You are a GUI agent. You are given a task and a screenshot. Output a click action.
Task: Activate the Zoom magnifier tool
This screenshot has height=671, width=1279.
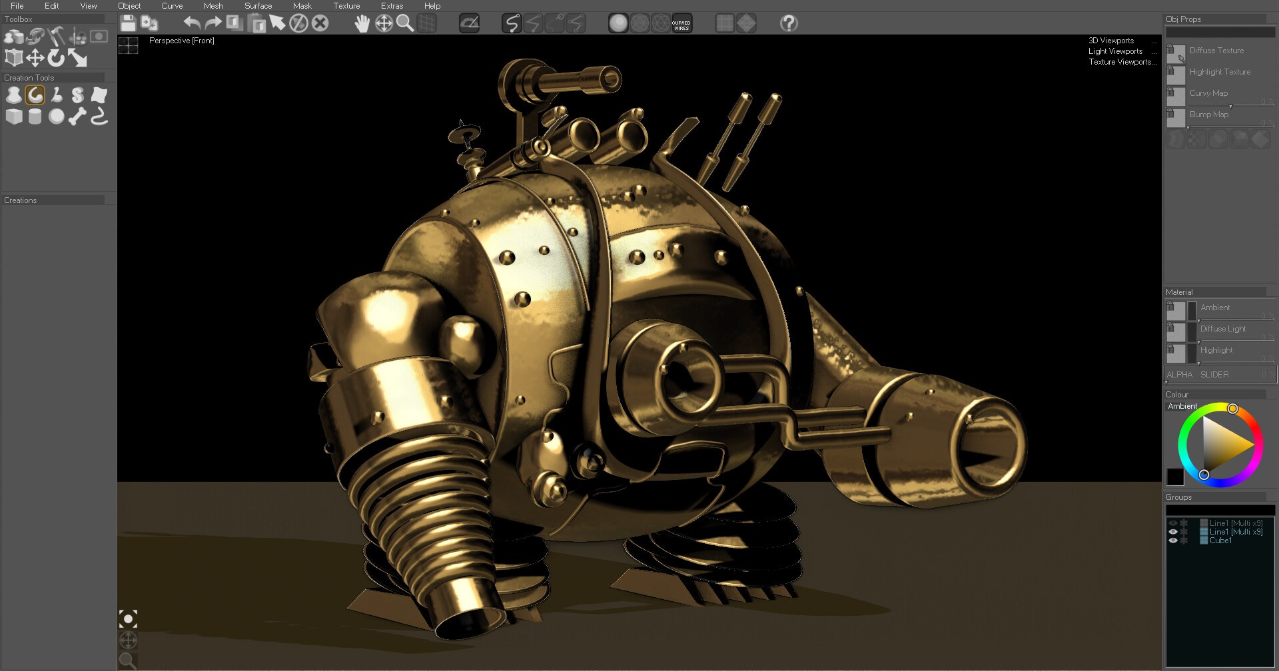(x=406, y=24)
